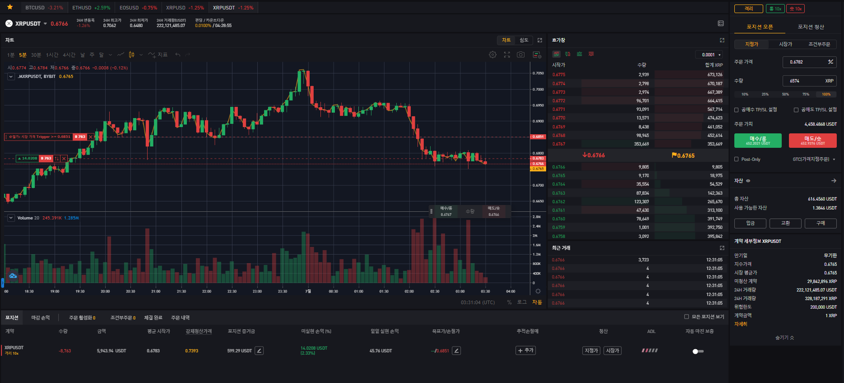Click the 입금 deposit button
The image size is (844, 383).
(750, 223)
